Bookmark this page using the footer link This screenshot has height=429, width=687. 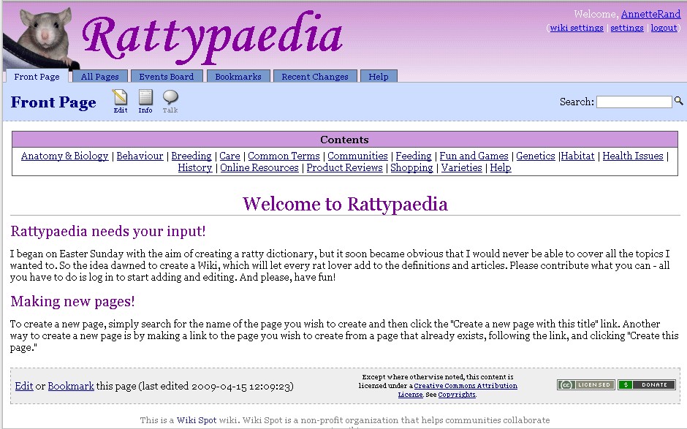pyautogui.click(x=70, y=385)
